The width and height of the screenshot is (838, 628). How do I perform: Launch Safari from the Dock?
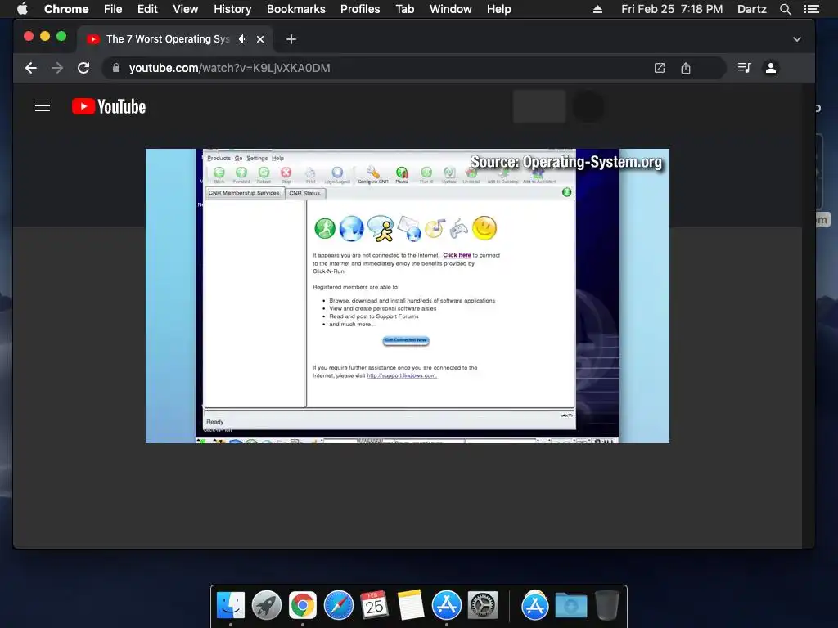[338, 605]
